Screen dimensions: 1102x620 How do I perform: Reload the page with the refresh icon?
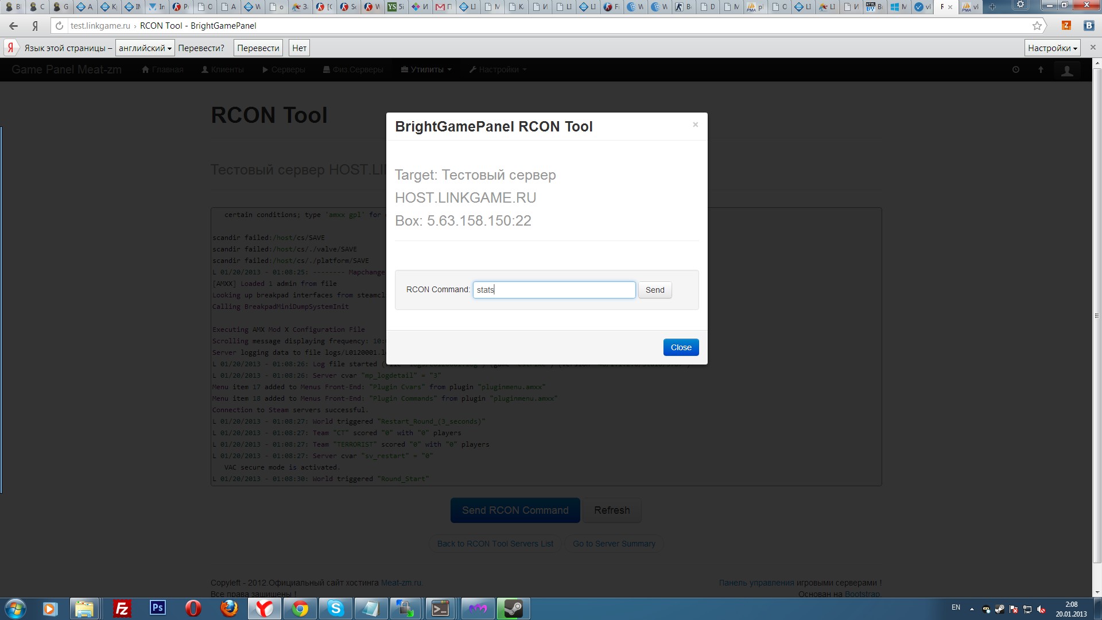coord(59,26)
